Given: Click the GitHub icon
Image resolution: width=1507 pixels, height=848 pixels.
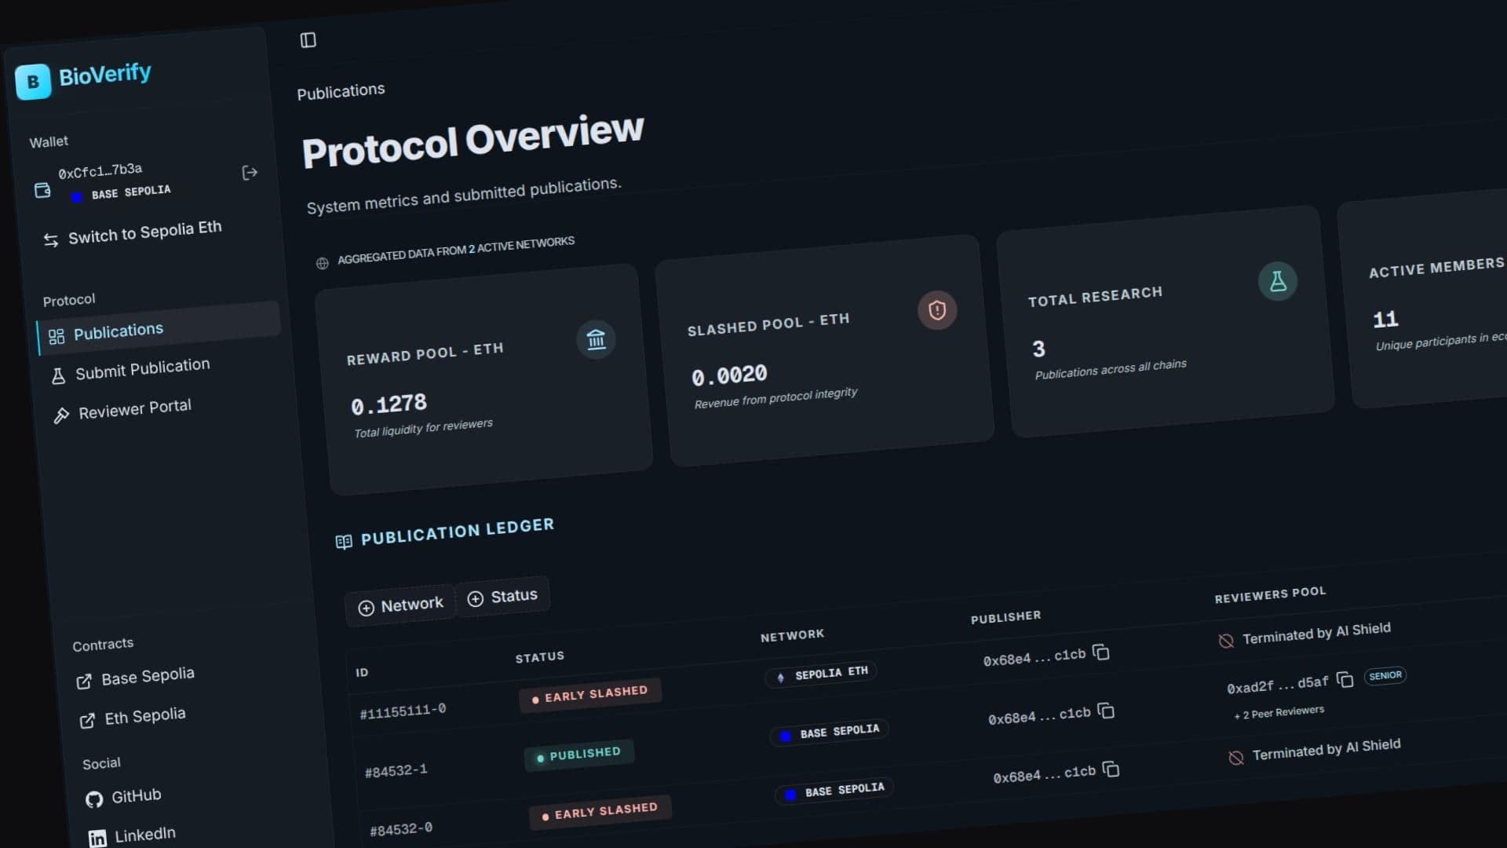Looking at the screenshot, I should click(x=94, y=799).
